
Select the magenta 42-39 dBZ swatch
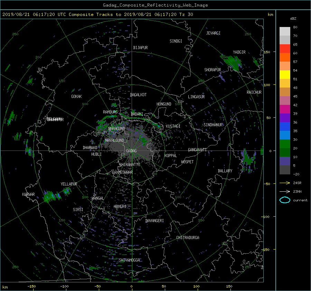pyautogui.click(x=285, y=109)
